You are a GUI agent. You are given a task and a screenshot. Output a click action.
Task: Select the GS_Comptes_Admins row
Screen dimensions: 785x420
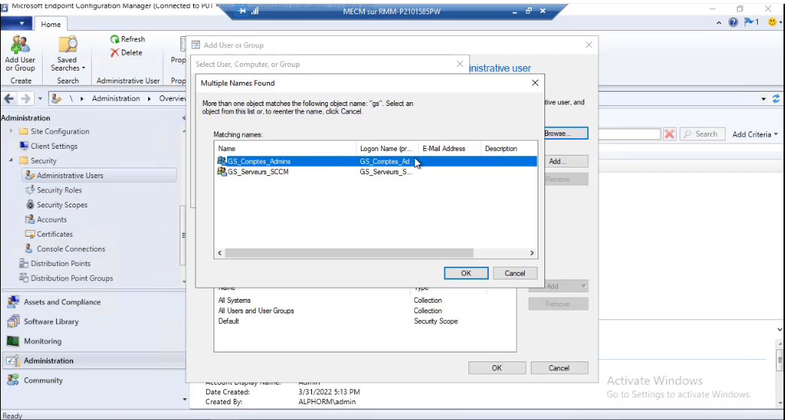[x=259, y=162]
